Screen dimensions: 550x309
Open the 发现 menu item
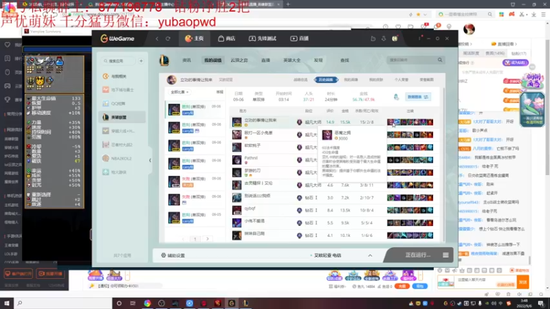pos(318,60)
